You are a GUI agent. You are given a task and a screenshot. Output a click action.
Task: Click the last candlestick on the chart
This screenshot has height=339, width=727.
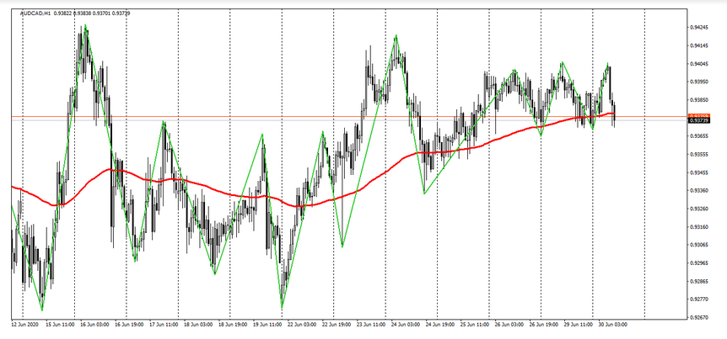(615, 114)
